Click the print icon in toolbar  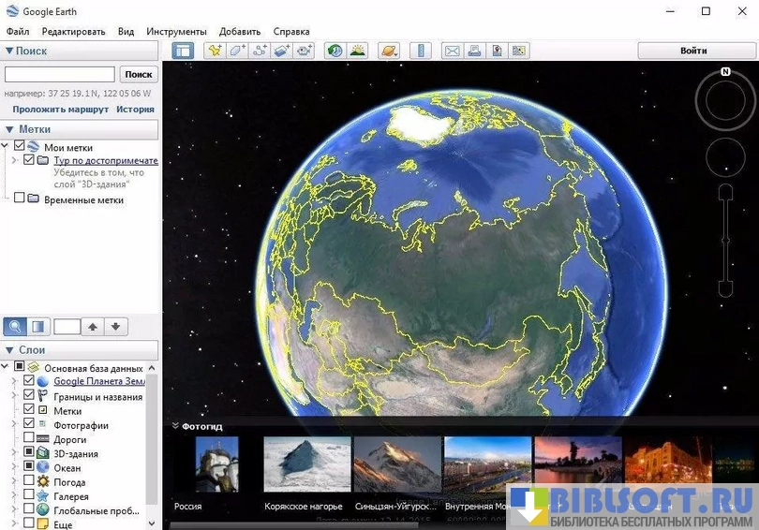tap(474, 51)
